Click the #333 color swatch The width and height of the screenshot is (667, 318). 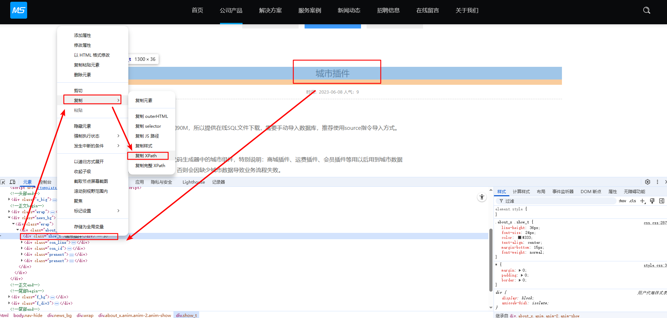tap(520, 237)
